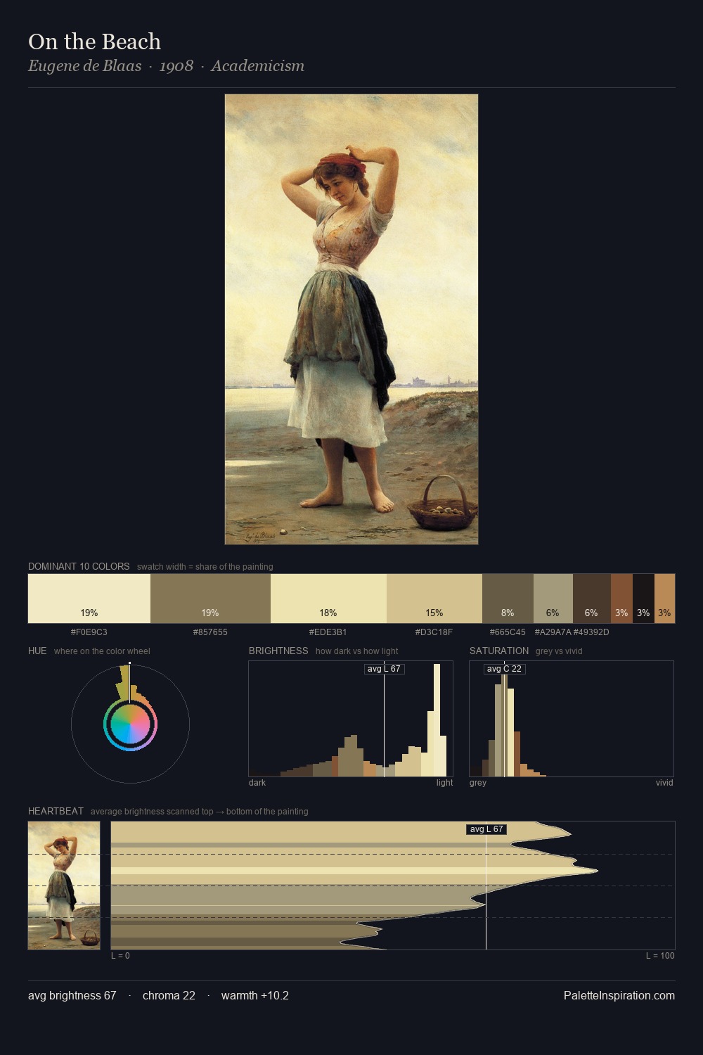The width and height of the screenshot is (703, 1055).
Task: Click the artist name 'Eugene de Blaas'
Action: pyautogui.click(x=84, y=66)
